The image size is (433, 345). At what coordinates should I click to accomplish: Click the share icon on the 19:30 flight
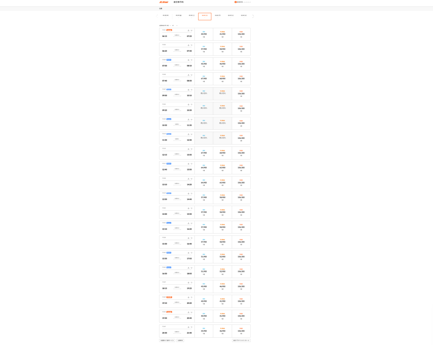pyautogui.click(x=188, y=312)
